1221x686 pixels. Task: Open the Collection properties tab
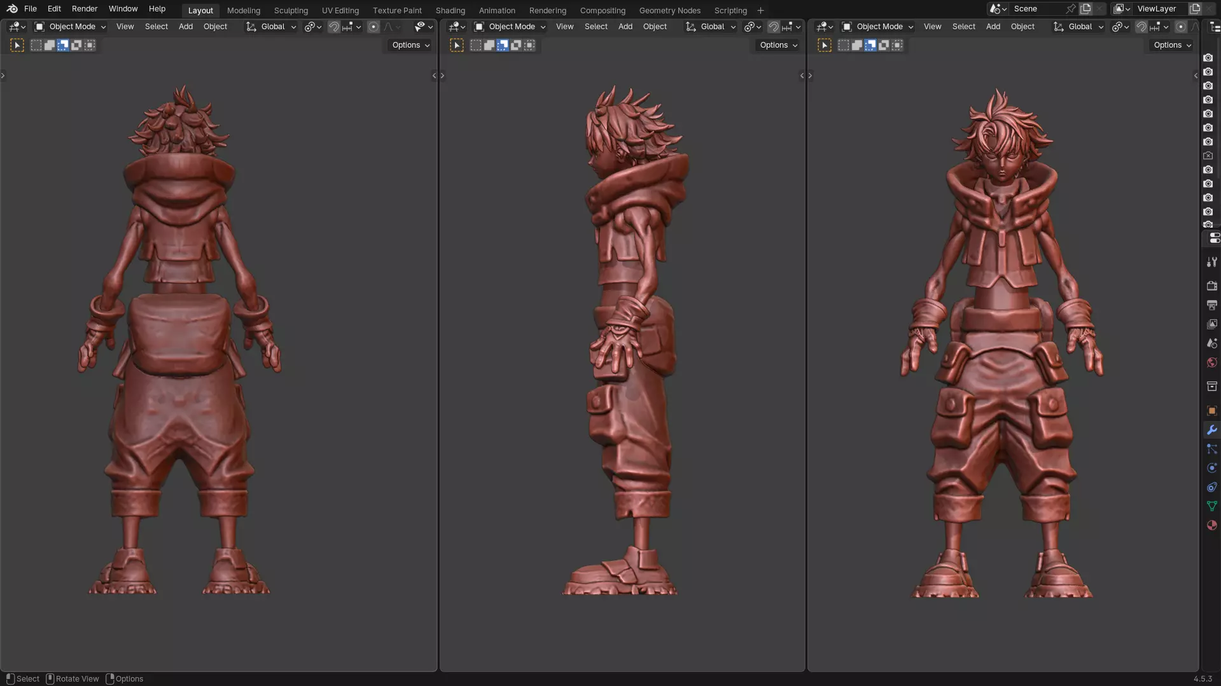(x=1211, y=387)
